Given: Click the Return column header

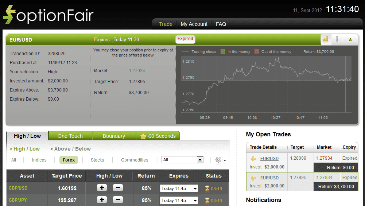Looking at the screenshot, I should tap(146, 176).
